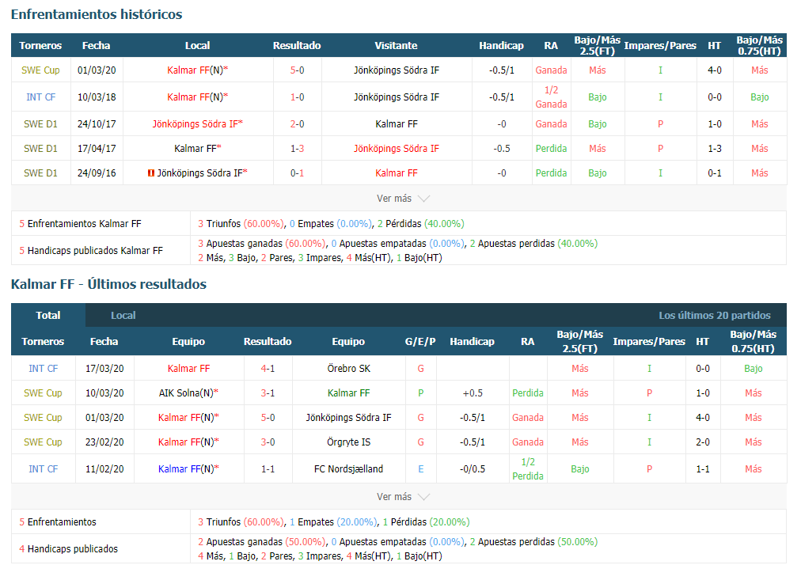Click 'Enfrentamientos históricos' heading

[97, 14]
